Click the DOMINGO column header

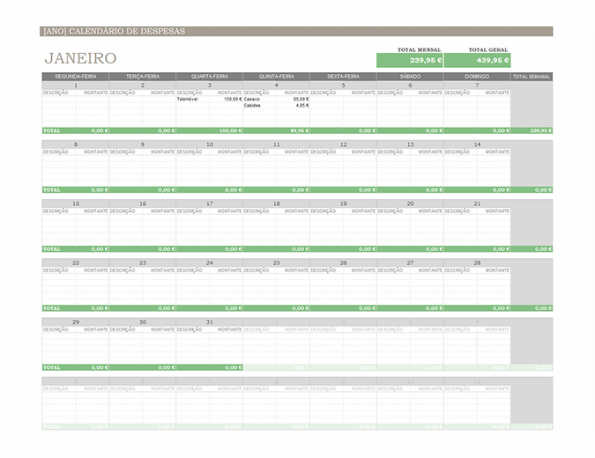477,77
